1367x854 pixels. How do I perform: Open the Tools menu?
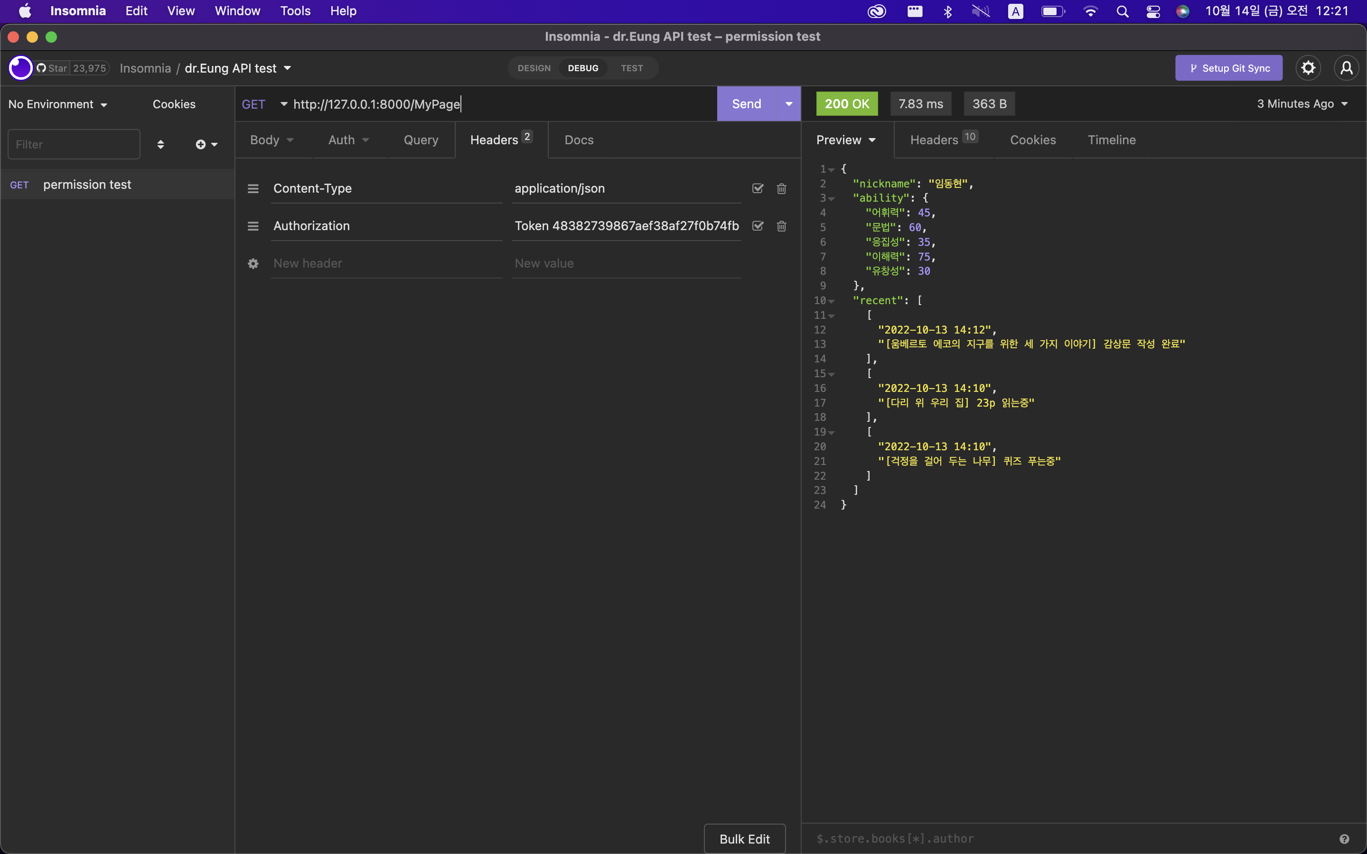[295, 11]
